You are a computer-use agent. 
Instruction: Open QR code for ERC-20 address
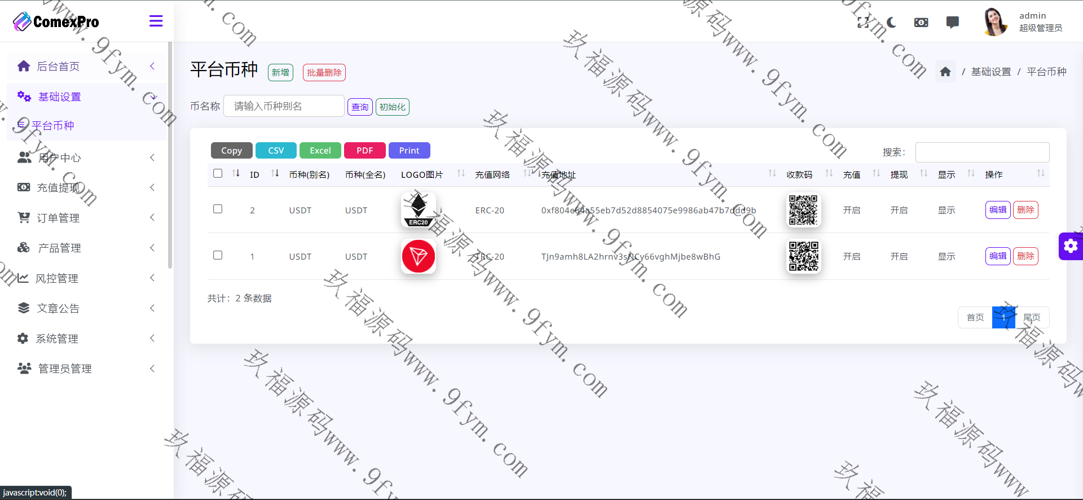tap(803, 210)
